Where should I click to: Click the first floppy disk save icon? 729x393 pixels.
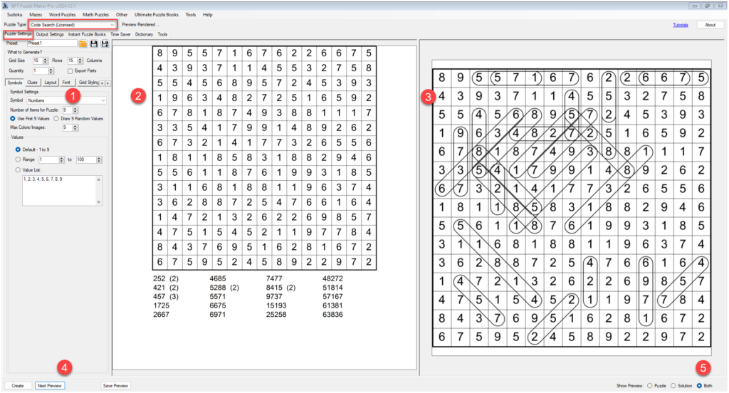click(x=94, y=43)
